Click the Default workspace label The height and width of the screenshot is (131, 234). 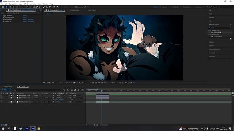coord(155,7)
